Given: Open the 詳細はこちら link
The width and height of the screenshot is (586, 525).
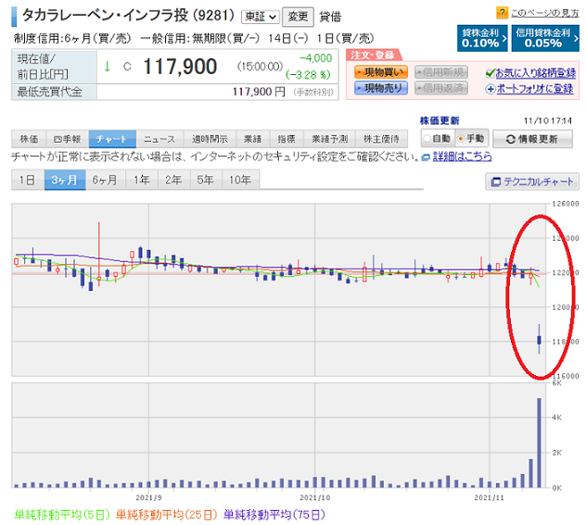Looking at the screenshot, I should [463, 156].
